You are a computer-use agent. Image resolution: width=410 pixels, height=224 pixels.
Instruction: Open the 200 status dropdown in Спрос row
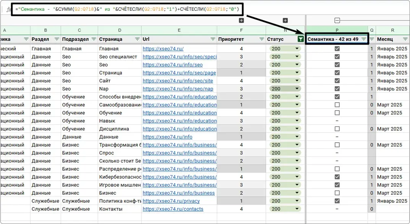(297, 153)
